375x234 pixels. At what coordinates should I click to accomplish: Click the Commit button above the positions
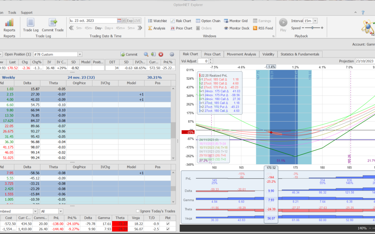(129, 54)
